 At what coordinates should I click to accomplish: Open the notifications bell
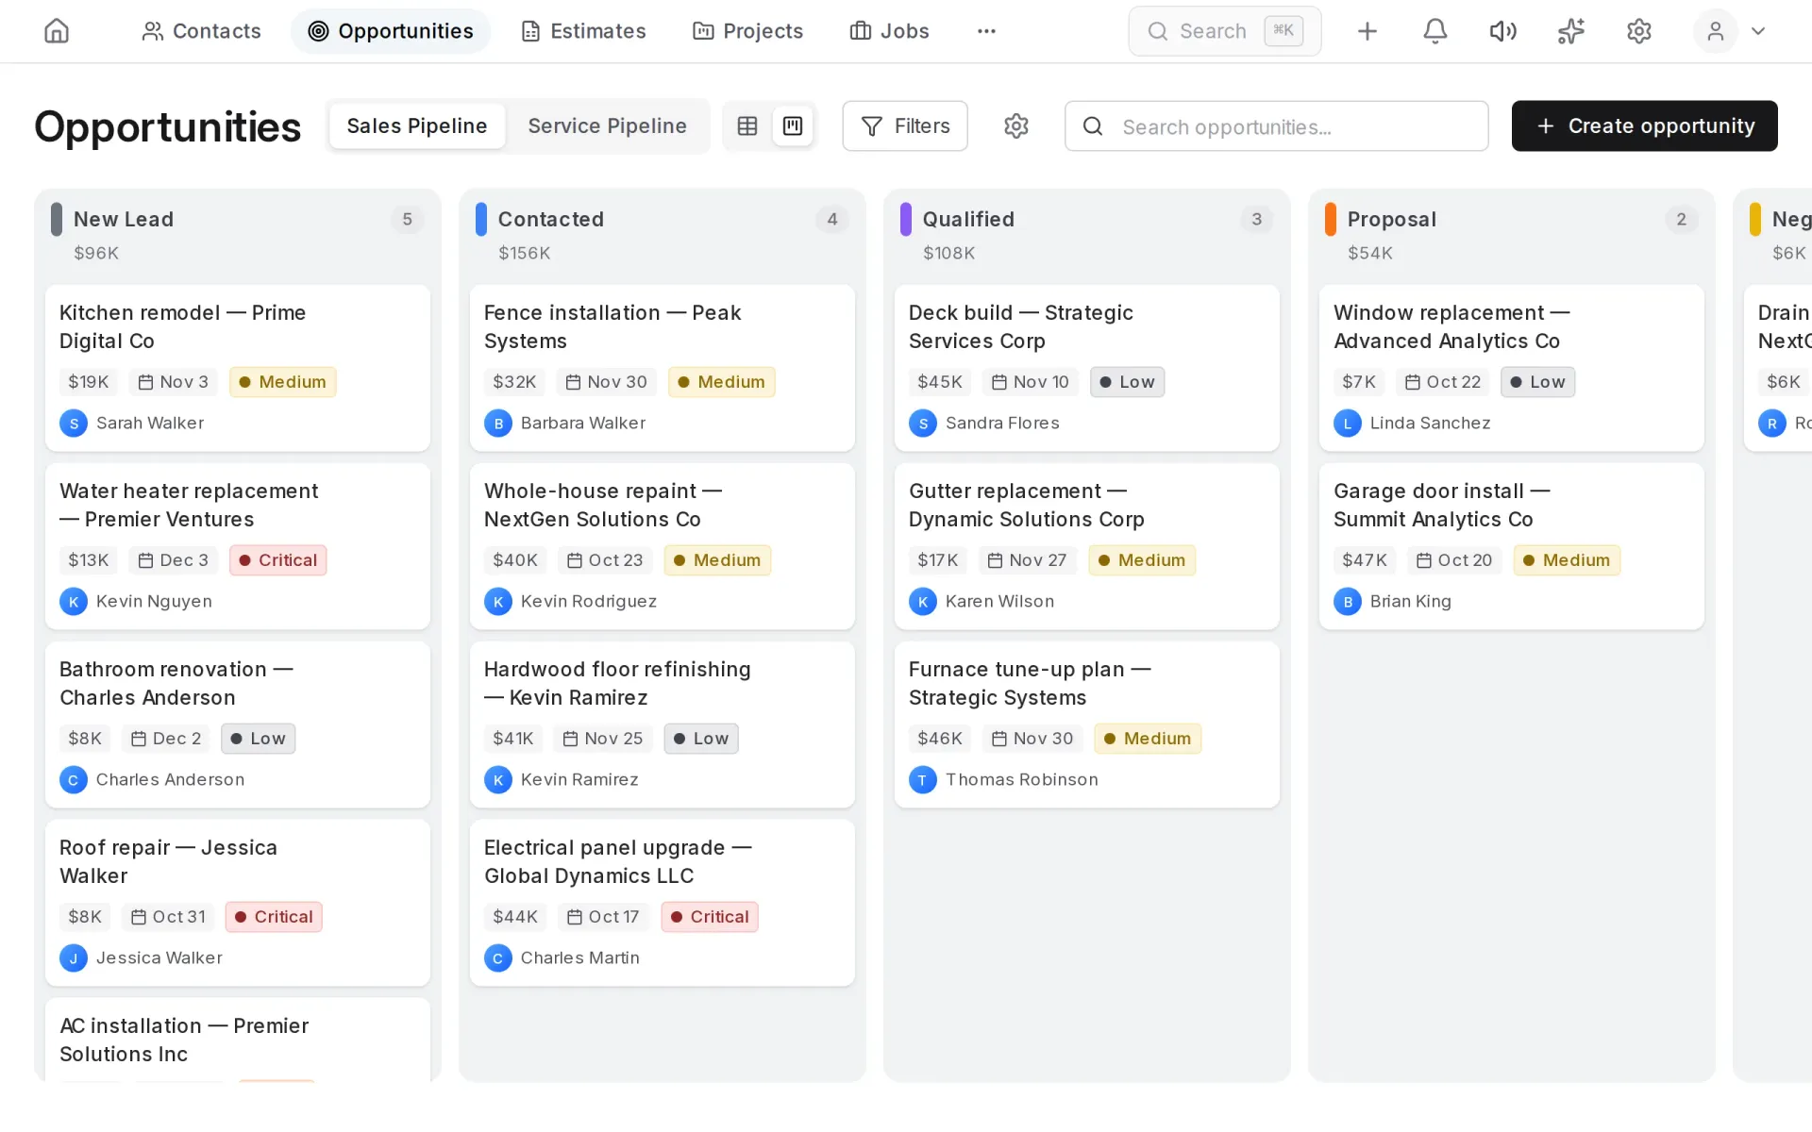click(1434, 31)
